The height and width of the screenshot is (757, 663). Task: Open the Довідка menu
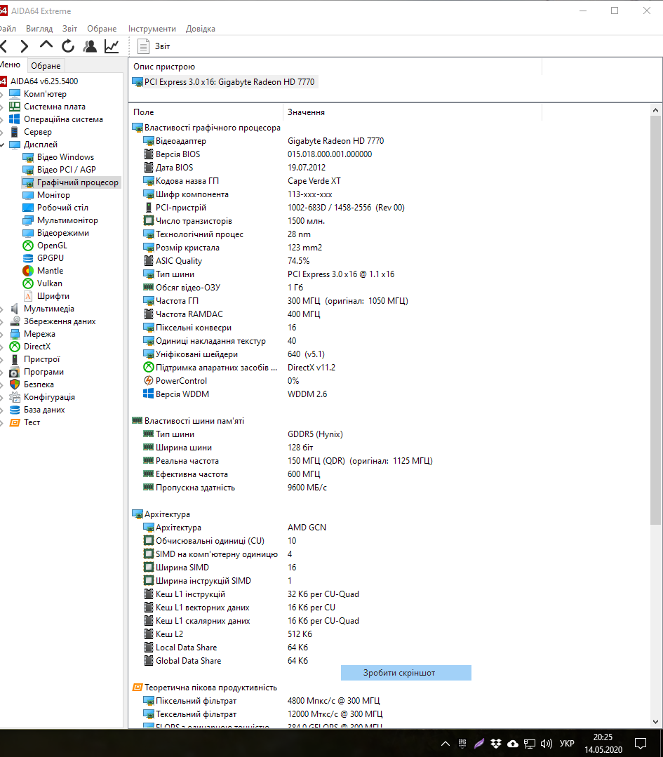point(201,29)
